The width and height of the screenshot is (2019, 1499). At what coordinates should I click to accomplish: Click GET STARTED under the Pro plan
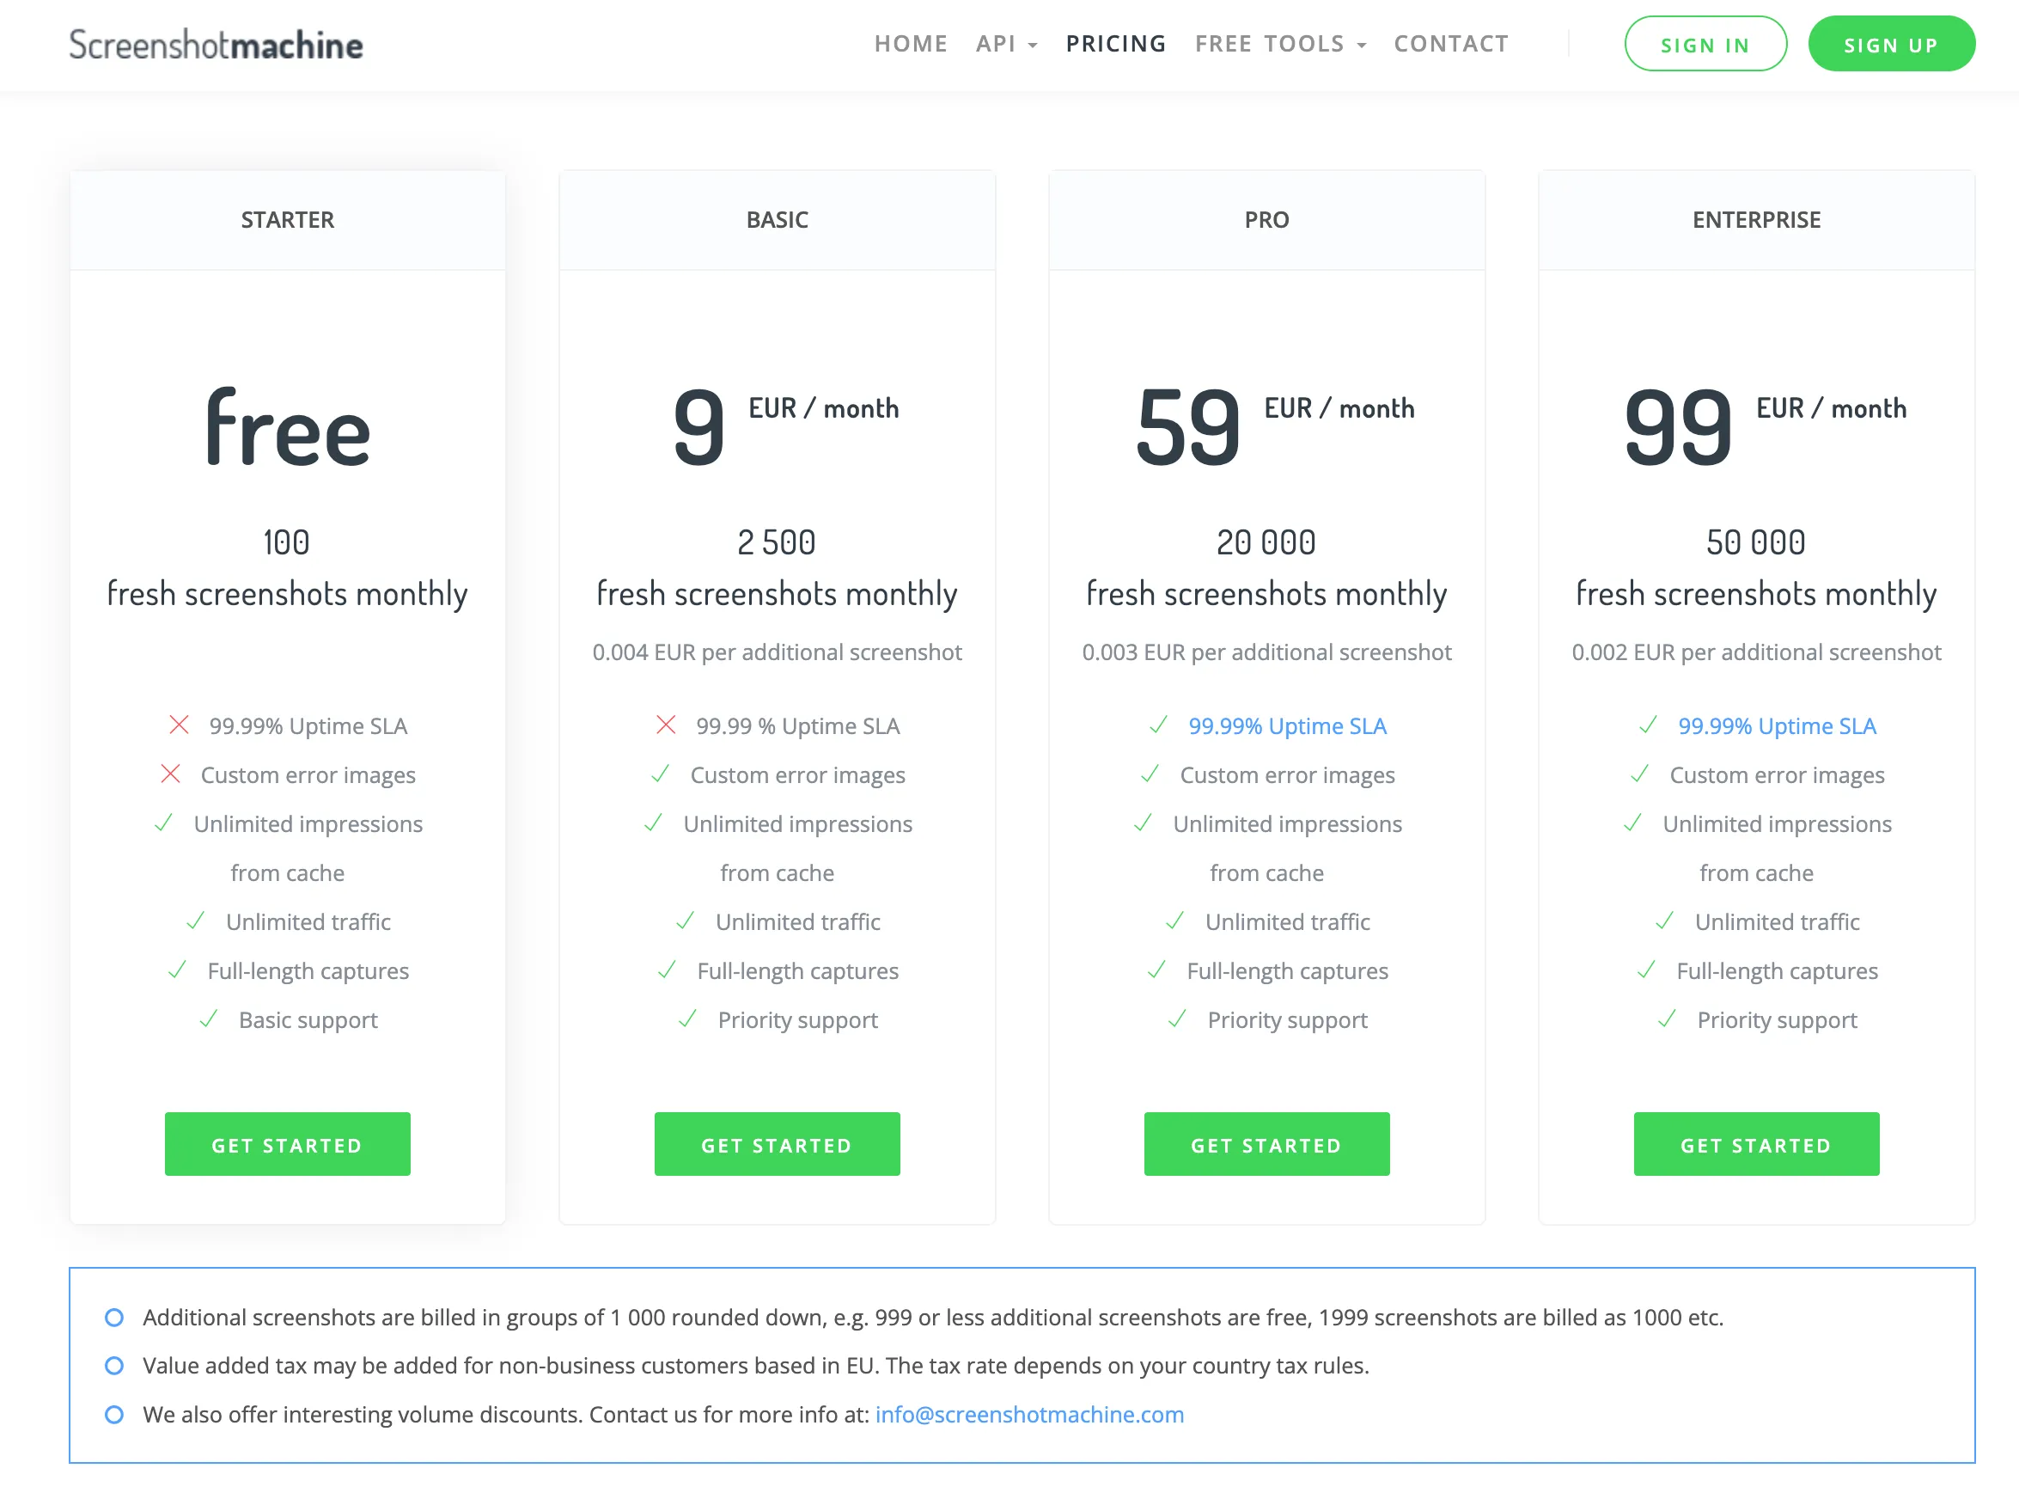pos(1266,1144)
